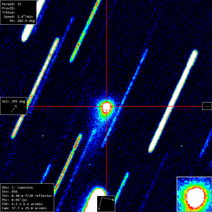Screen dimensions: 212x212
Task: Click the 'ProvID:' field in top-left panel
Action: pos(8,9)
